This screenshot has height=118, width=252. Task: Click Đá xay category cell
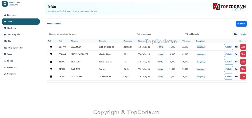click(127, 54)
